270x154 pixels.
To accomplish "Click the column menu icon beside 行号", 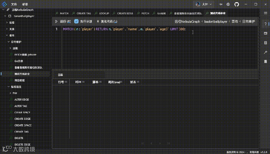I will tap(66, 82).
